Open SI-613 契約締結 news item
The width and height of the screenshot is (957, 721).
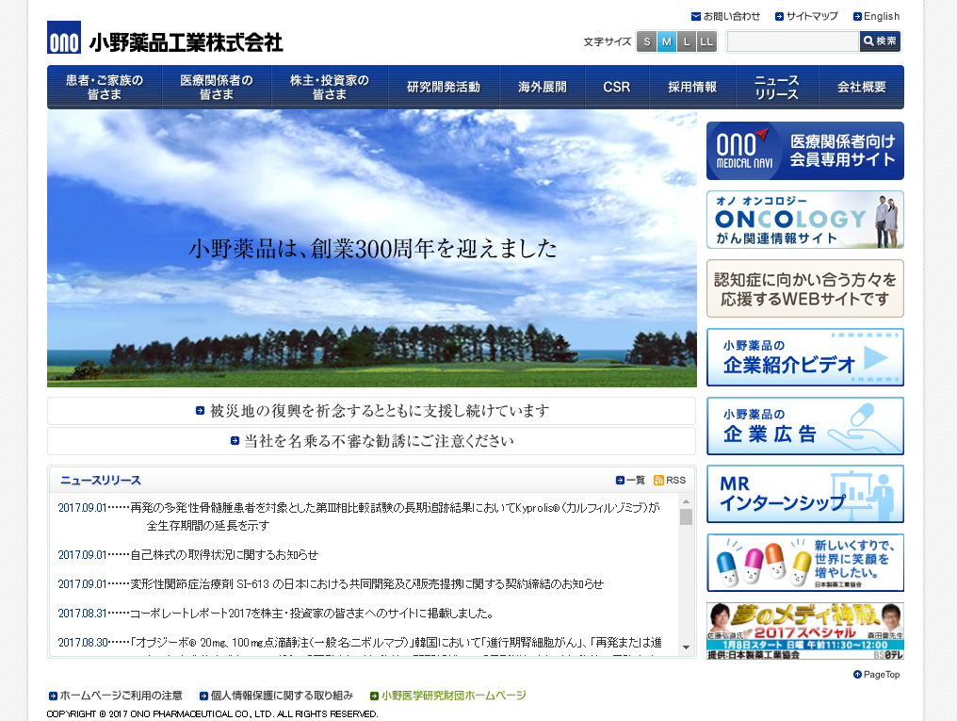click(x=366, y=583)
